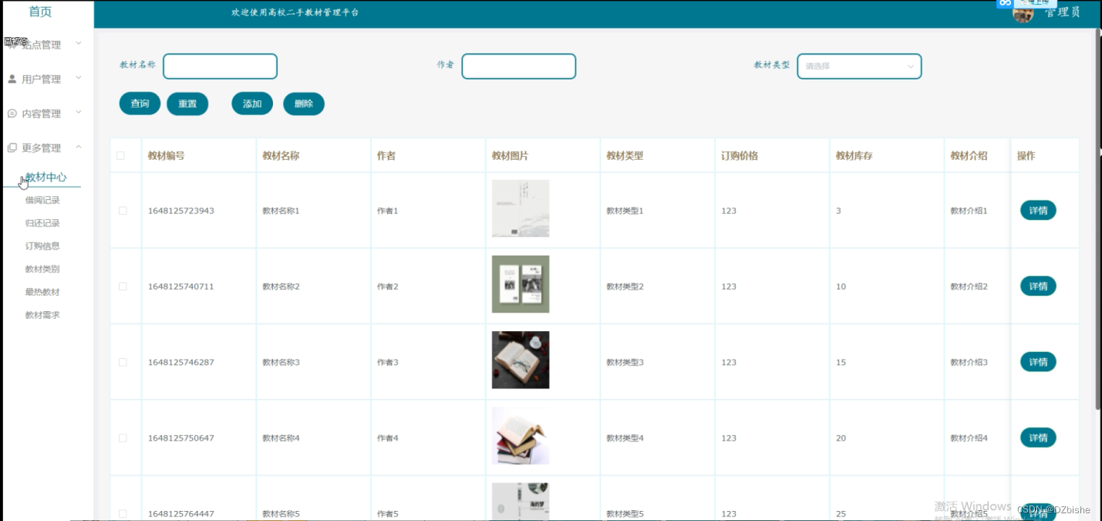Check the row for 教材名称4
The width and height of the screenshot is (1102, 521).
pyautogui.click(x=123, y=438)
